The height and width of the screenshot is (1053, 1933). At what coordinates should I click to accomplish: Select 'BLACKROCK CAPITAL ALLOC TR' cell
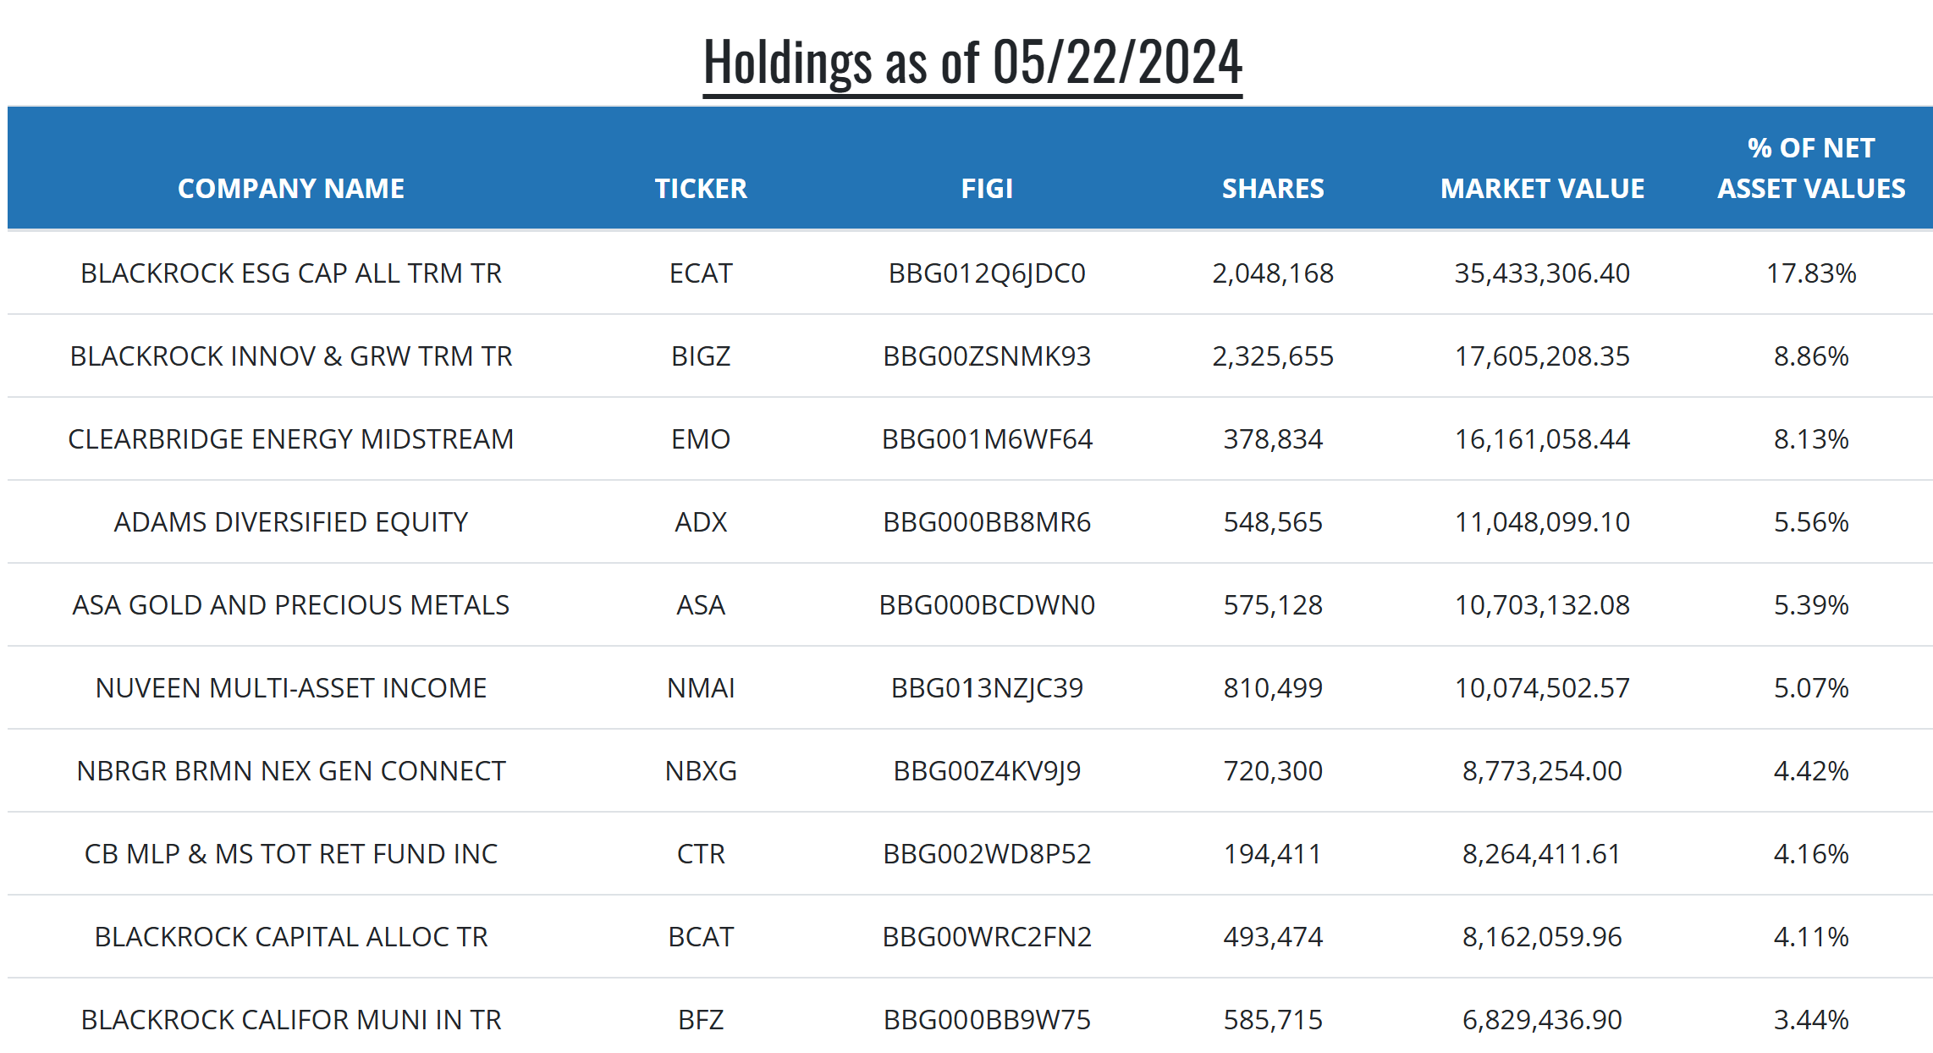pyautogui.click(x=291, y=937)
